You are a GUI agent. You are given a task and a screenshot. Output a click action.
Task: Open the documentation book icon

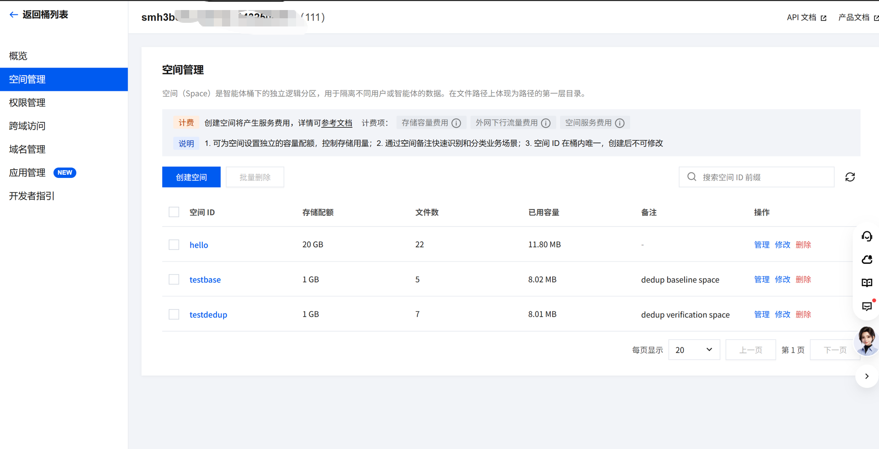point(867,283)
